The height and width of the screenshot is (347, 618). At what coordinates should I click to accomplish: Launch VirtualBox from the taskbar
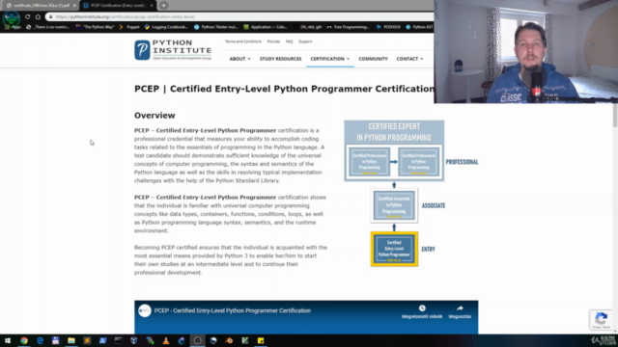pyautogui.click(x=134, y=340)
